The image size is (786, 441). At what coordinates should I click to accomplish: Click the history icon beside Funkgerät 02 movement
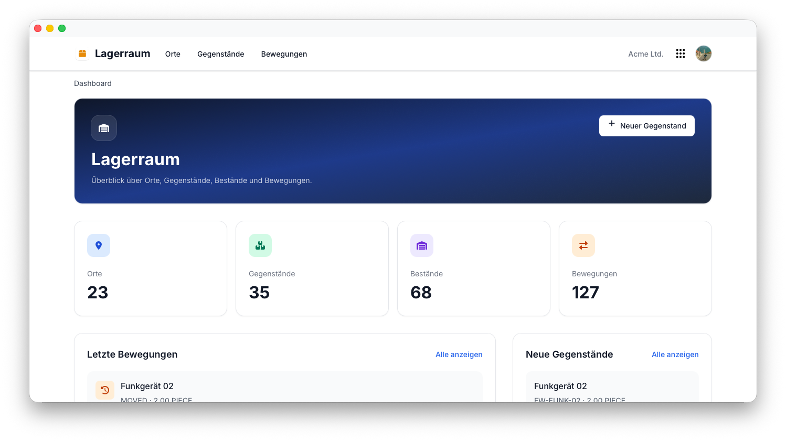[105, 390]
